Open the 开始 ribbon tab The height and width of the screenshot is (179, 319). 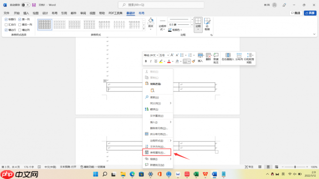[17, 13]
